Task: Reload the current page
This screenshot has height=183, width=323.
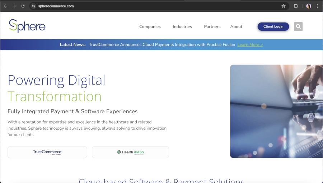Action: pos(23,6)
